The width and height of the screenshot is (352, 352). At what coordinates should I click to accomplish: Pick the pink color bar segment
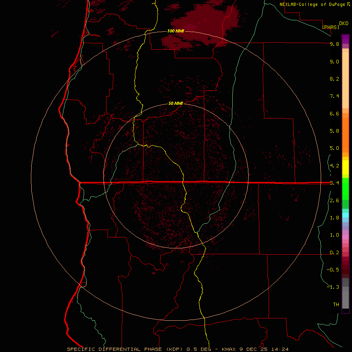point(345,237)
